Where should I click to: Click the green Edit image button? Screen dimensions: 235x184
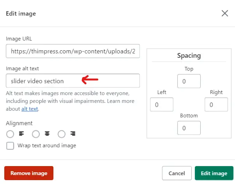(214, 173)
